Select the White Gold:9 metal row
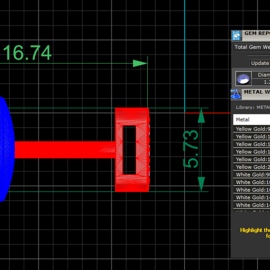 point(252,175)
